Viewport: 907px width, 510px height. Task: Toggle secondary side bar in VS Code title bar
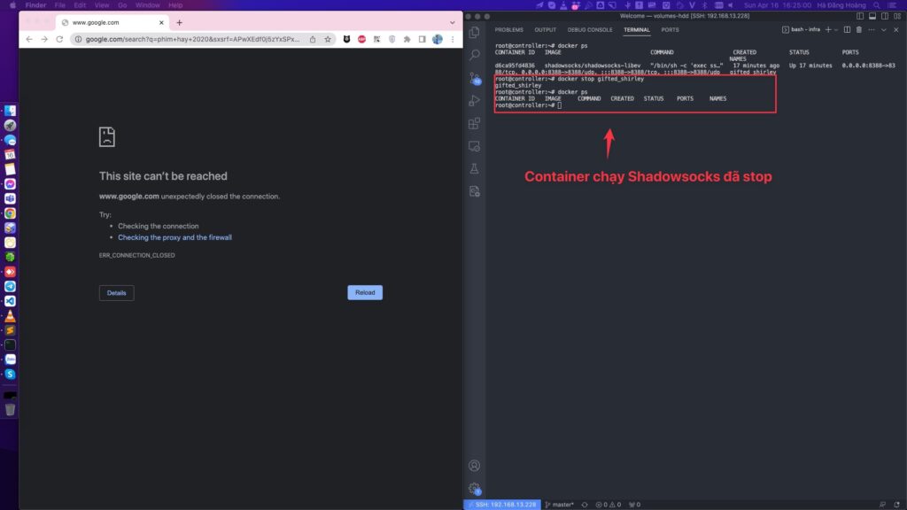(885, 16)
